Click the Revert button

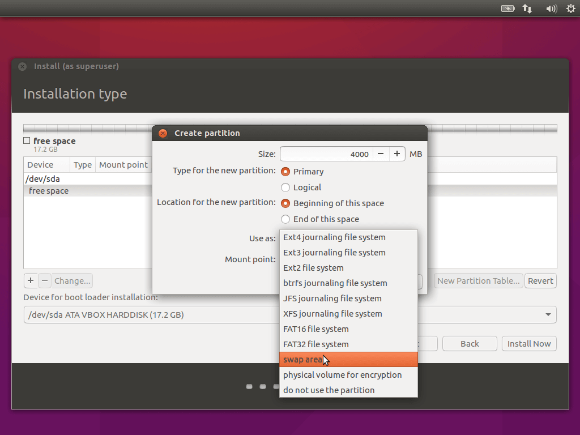click(x=540, y=281)
